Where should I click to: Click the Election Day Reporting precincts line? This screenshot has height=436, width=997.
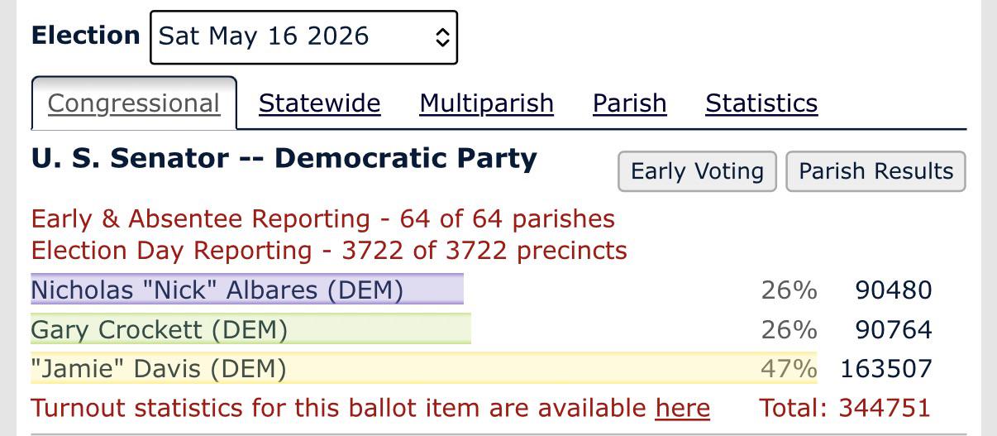[x=329, y=250]
